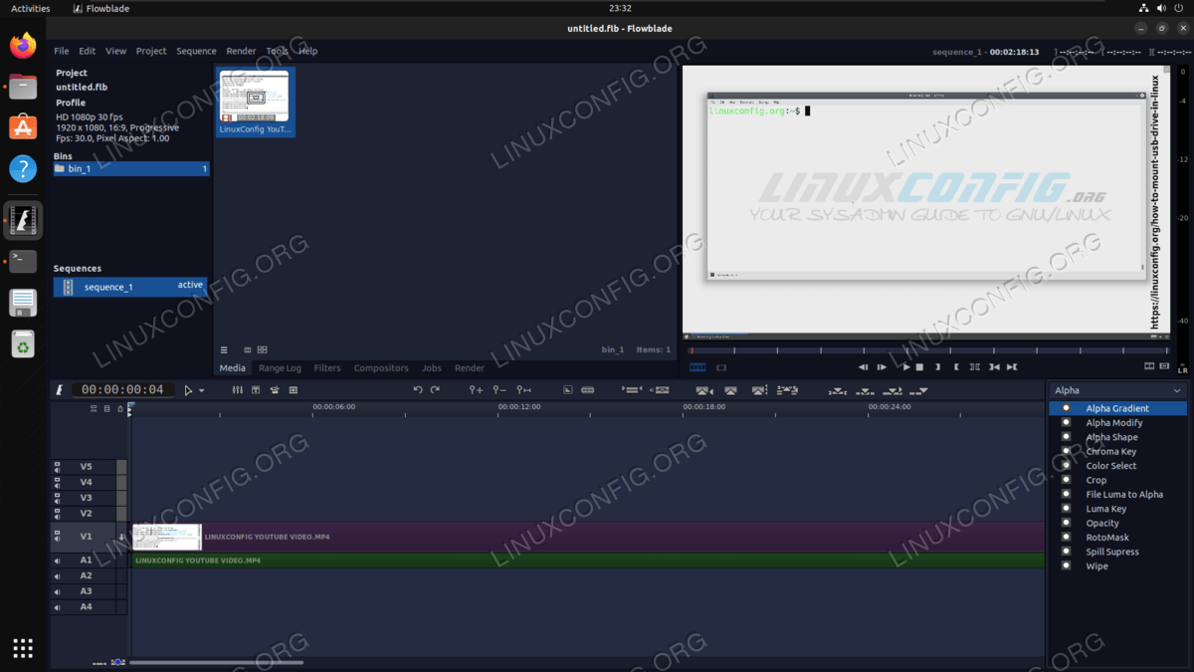This screenshot has width=1194, height=672.
Task: Click the redo arrow icon
Action: 436,390
